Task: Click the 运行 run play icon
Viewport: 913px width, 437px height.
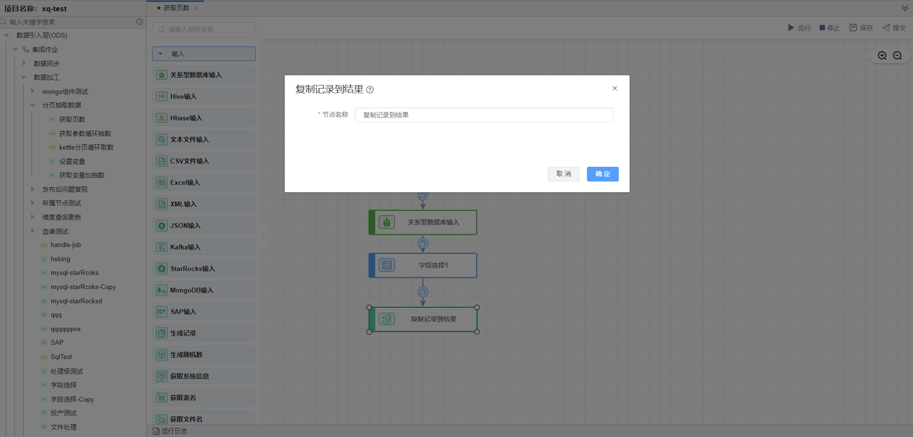Action: pyautogui.click(x=791, y=28)
